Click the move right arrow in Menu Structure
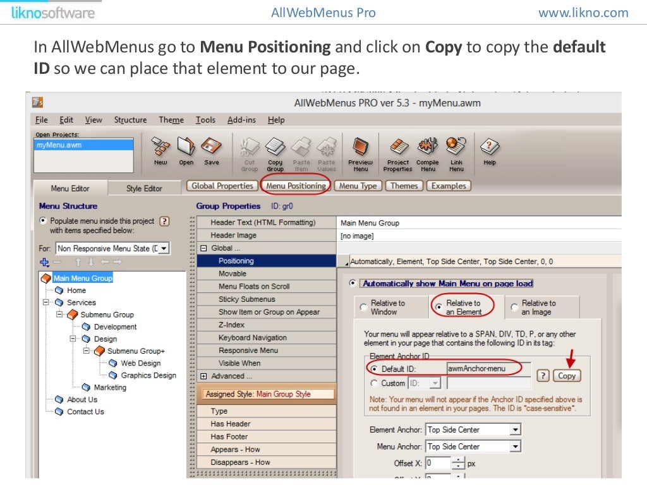Image resolution: width=647 pixels, height=485 pixels. point(118,262)
